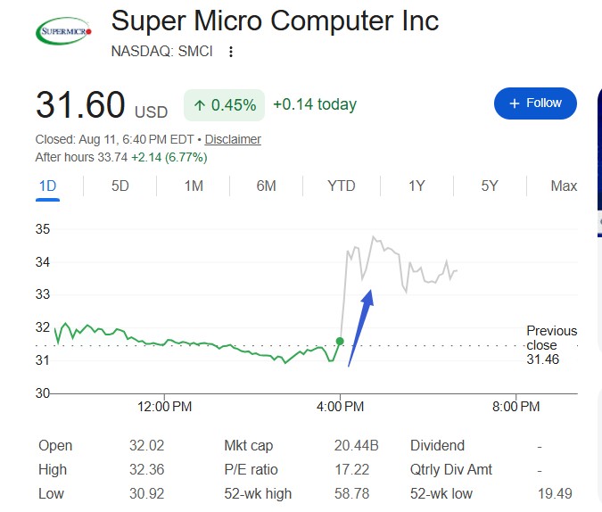This screenshot has width=602, height=512.
Task: Show the Max time range chart
Action: (x=564, y=186)
